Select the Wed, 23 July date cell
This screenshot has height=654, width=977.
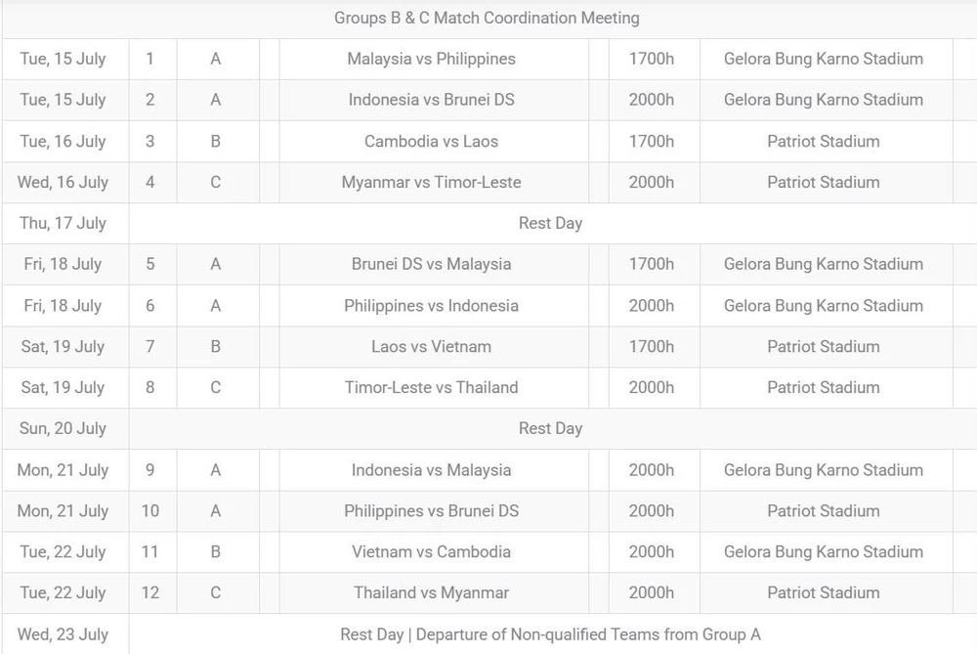tap(63, 634)
